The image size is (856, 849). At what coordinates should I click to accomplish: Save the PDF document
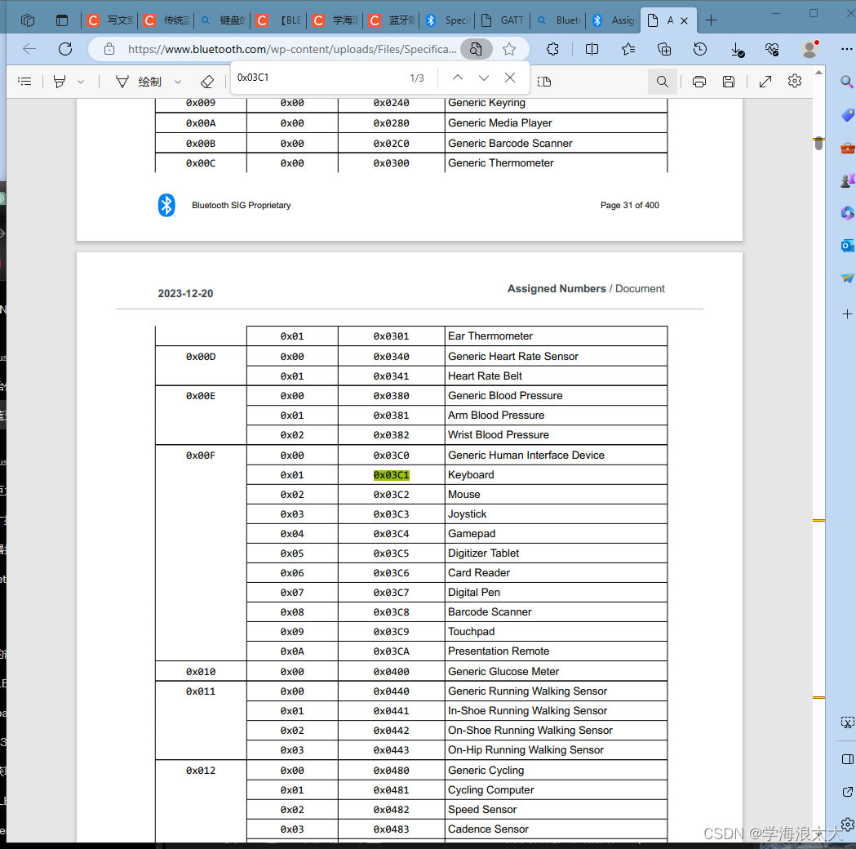(x=728, y=82)
